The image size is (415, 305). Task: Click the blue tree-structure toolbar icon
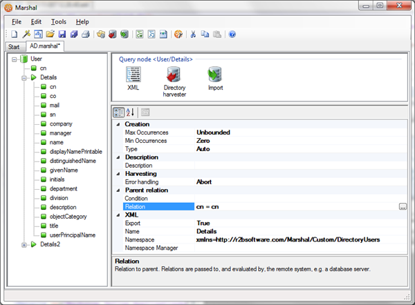151,34
